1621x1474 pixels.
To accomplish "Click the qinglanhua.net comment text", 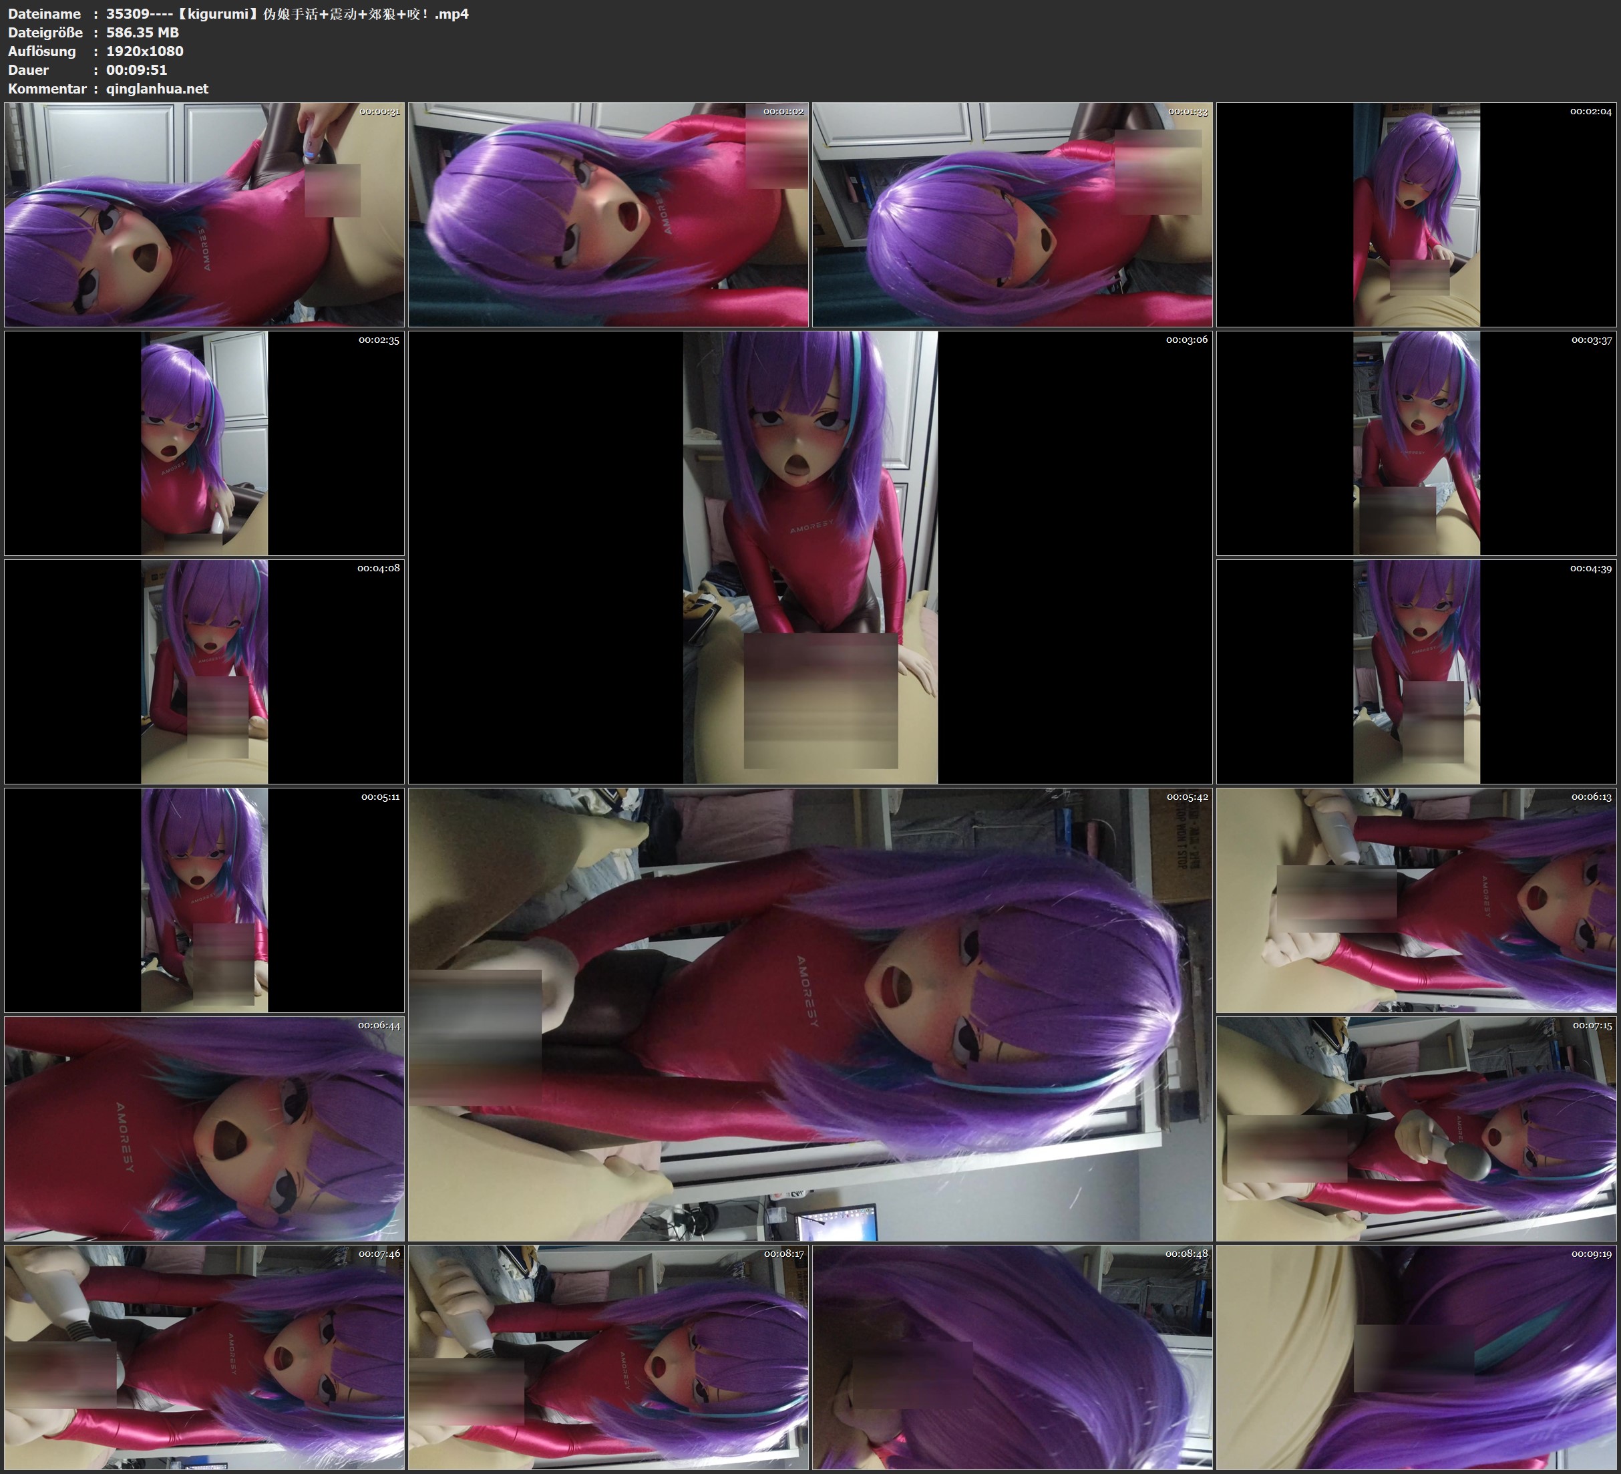I will [157, 88].
